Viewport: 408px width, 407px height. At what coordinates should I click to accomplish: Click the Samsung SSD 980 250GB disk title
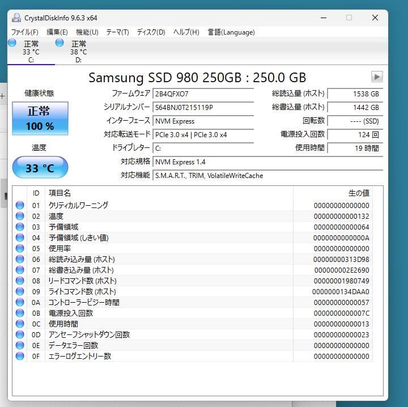pyautogui.click(x=197, y=77)
